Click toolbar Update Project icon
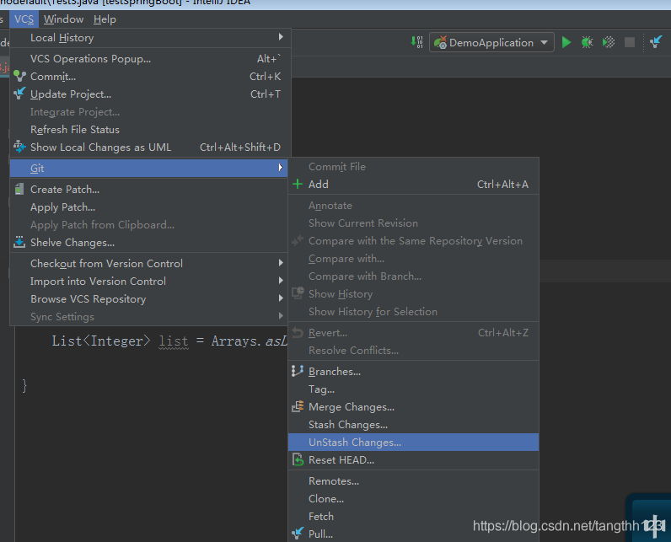 tap(656, 42)
